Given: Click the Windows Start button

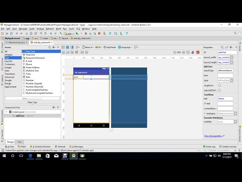Looking at the screenshot, I should click(4, 156).
